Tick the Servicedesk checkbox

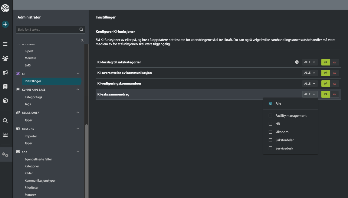tap(270, 148)
